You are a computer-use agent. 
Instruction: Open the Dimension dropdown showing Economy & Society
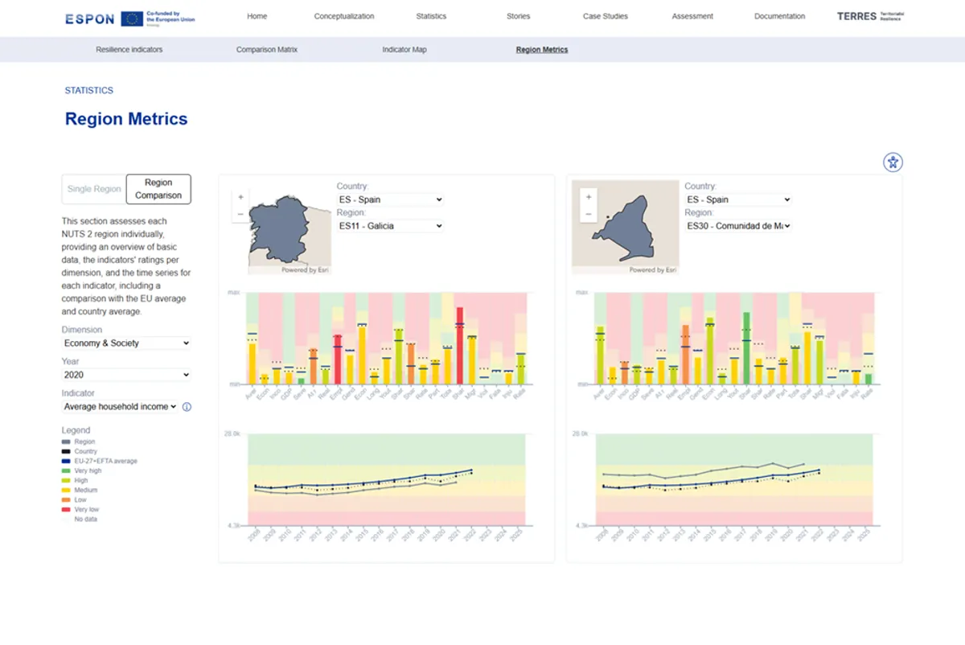tap(125, 343)
